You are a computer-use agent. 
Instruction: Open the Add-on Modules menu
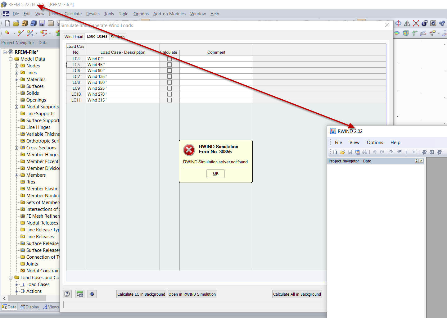click(169, 14)
